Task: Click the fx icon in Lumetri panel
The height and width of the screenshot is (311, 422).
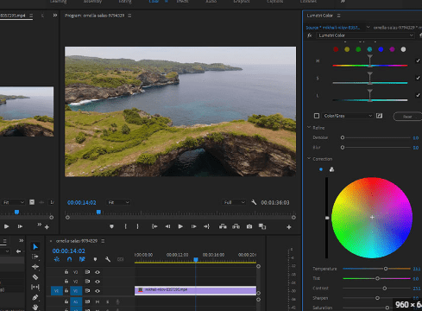Action: (x=310, y=35)
